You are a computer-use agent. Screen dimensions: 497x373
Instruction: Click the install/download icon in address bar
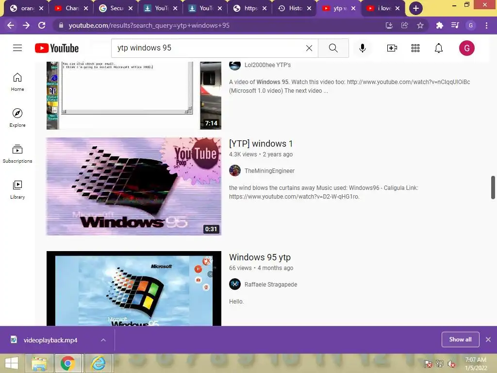[x=389, y=25]
